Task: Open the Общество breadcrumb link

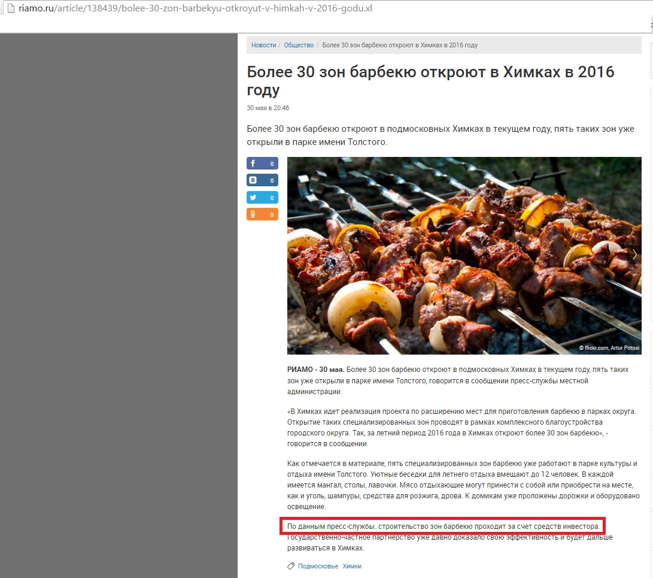Action: click(x=299, y=45)
